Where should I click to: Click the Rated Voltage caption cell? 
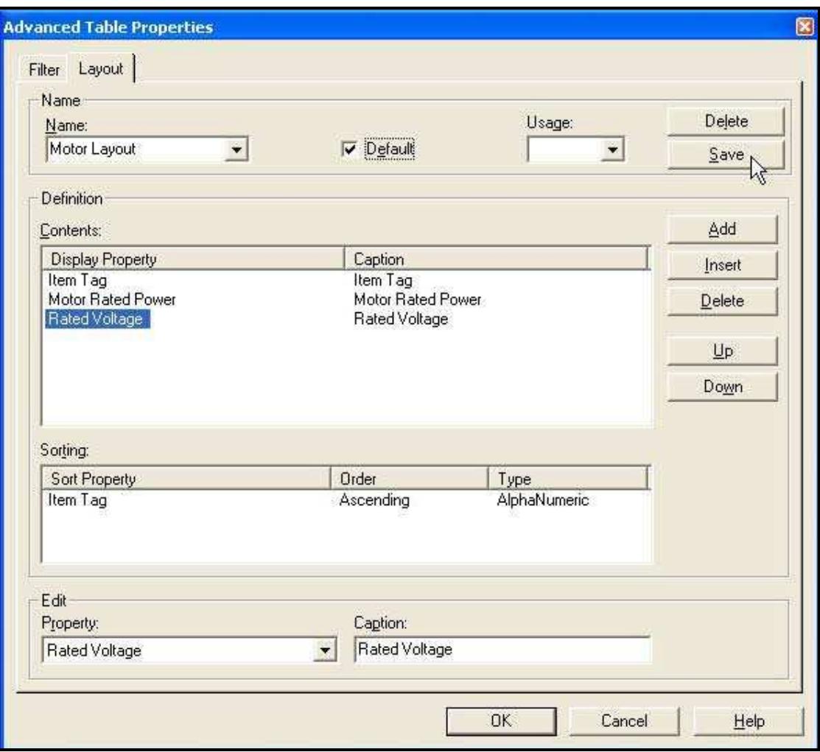click(401, 319)
